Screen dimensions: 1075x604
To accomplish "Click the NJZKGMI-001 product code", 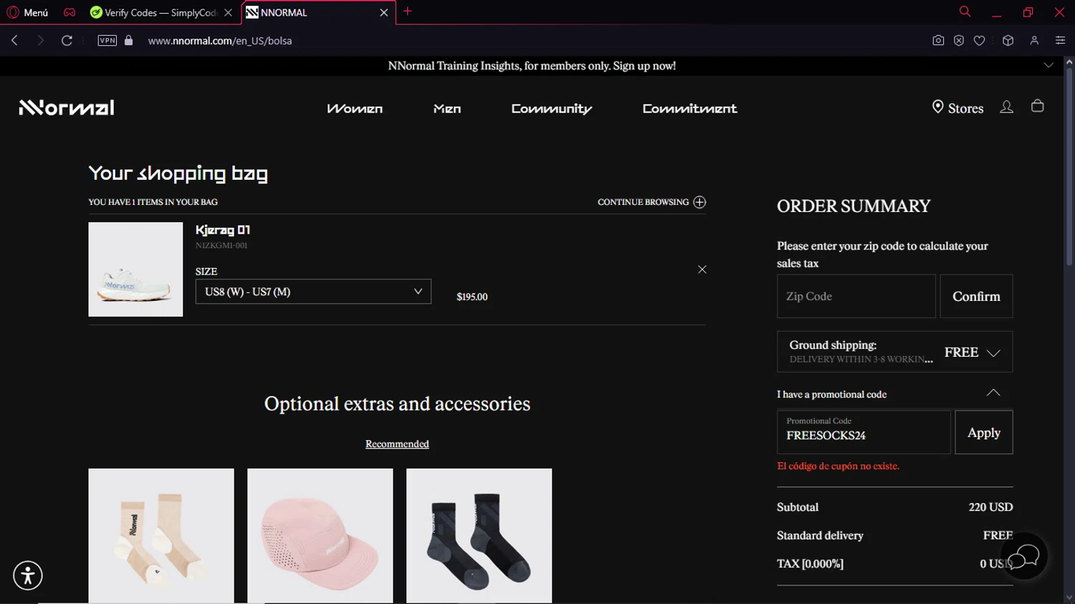I will (x=221, y=246).
